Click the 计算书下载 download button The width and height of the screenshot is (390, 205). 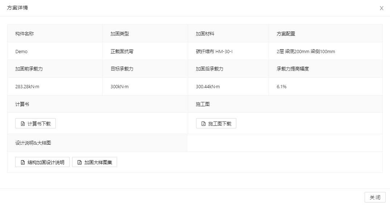(36, 123)
